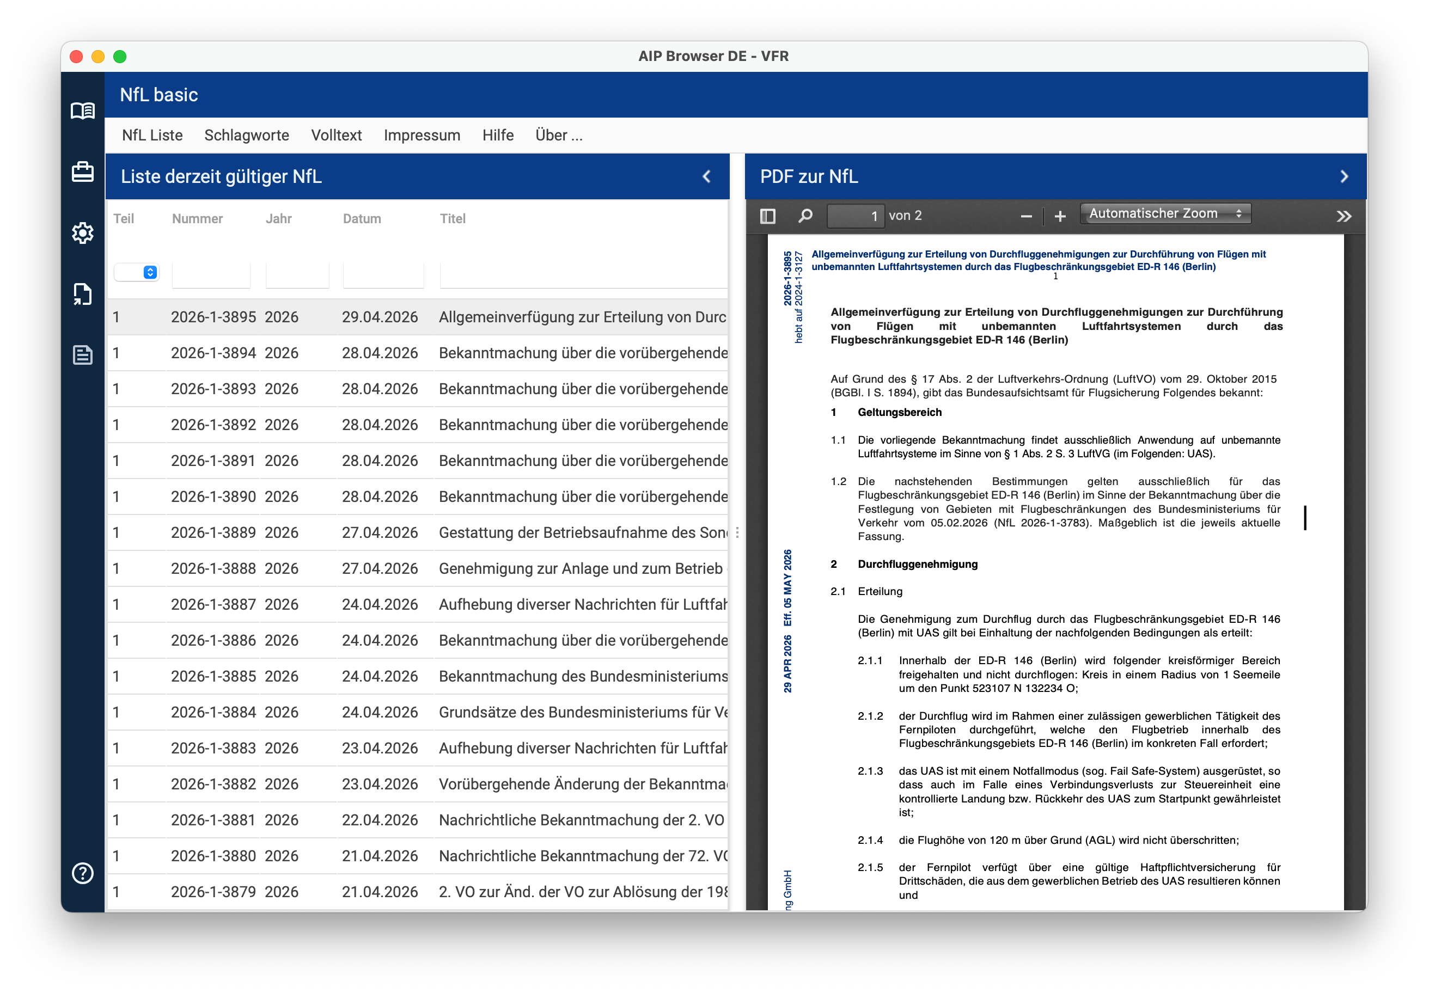The width and height of the screenshot is (1429, 993).
Task: Zoom out PDF with minus button
Action: [x=1027, y=216]
